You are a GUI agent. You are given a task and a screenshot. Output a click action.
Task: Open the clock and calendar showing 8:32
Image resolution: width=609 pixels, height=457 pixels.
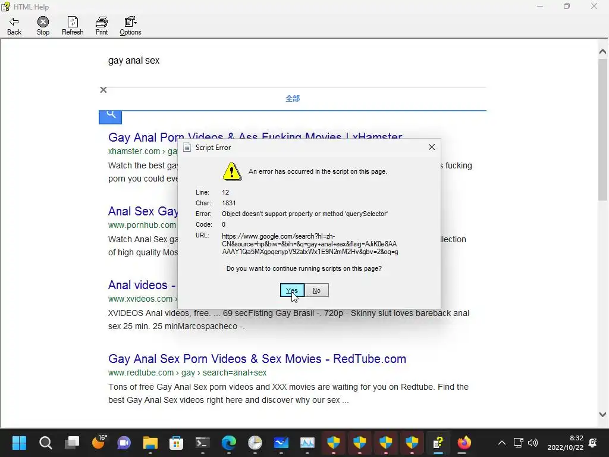coord(566,443)
